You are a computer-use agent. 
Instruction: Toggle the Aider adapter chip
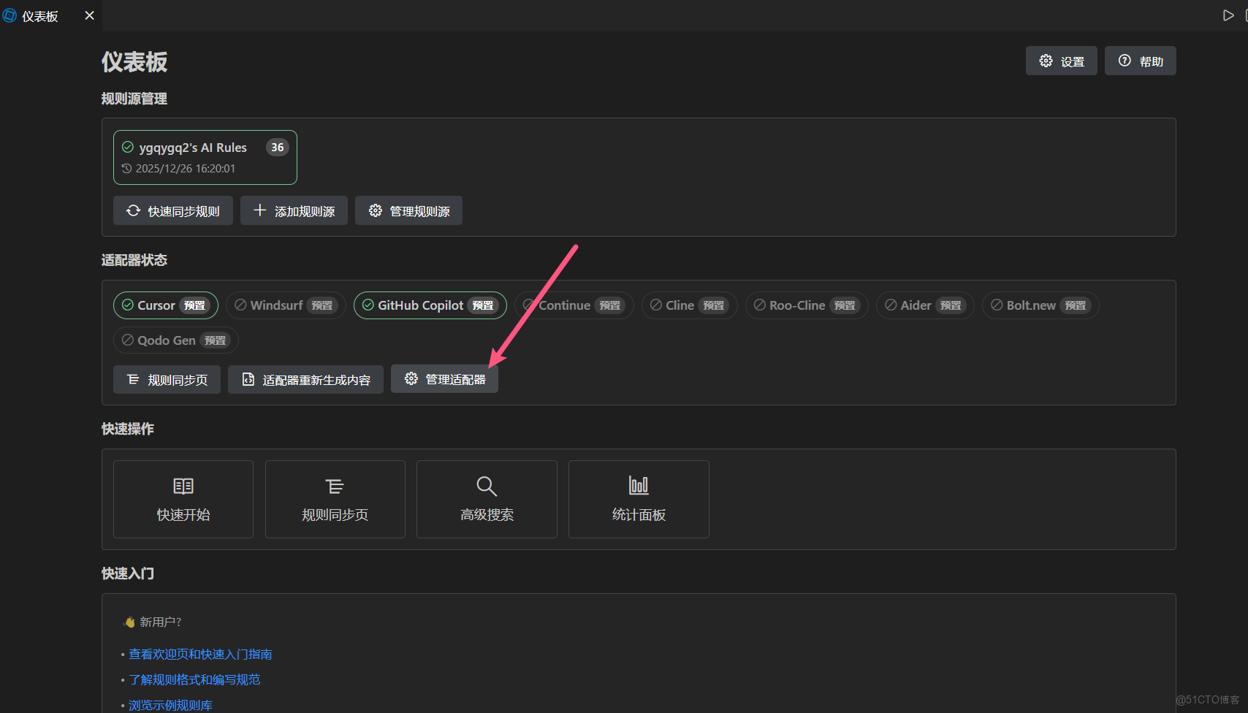(x=926, y=305)
